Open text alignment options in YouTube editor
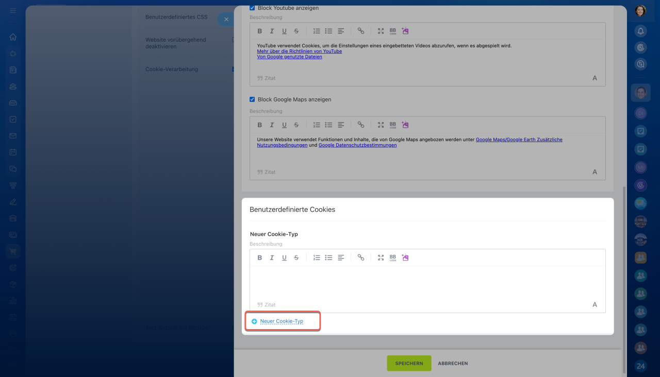The height and width of the screenshot is (377, 660). point(341,31)
